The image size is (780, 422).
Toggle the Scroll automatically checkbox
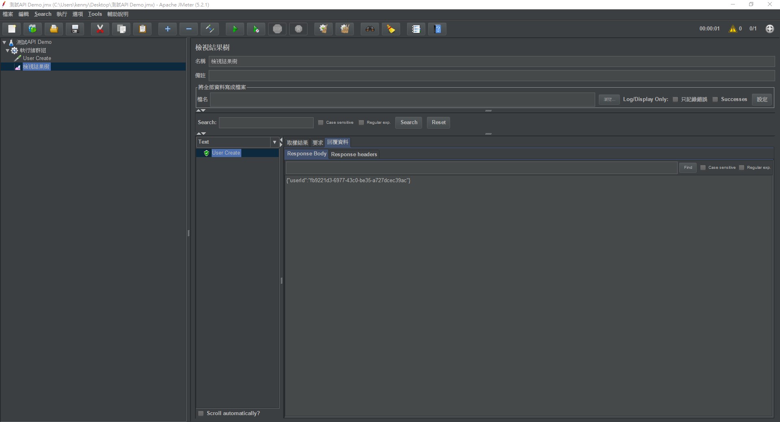pyautogui.click(x=201, y=413)
